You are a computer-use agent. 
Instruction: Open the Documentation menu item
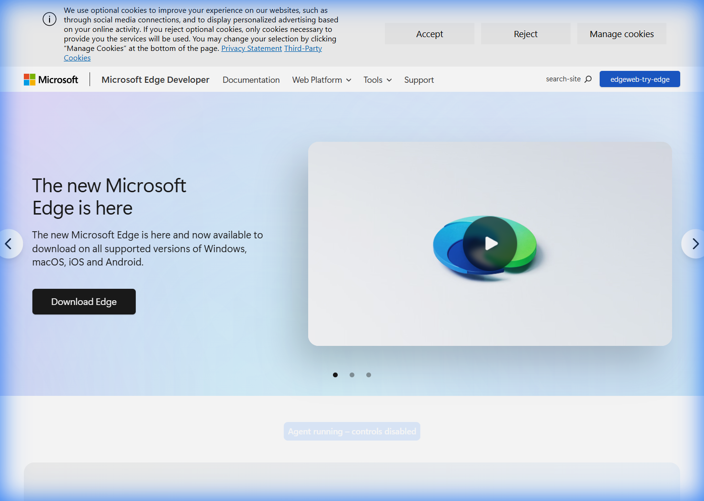coord(251,79)
